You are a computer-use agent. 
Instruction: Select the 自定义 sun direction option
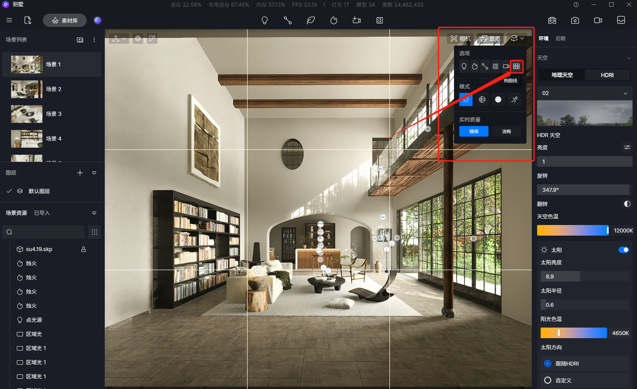[548, 380]
